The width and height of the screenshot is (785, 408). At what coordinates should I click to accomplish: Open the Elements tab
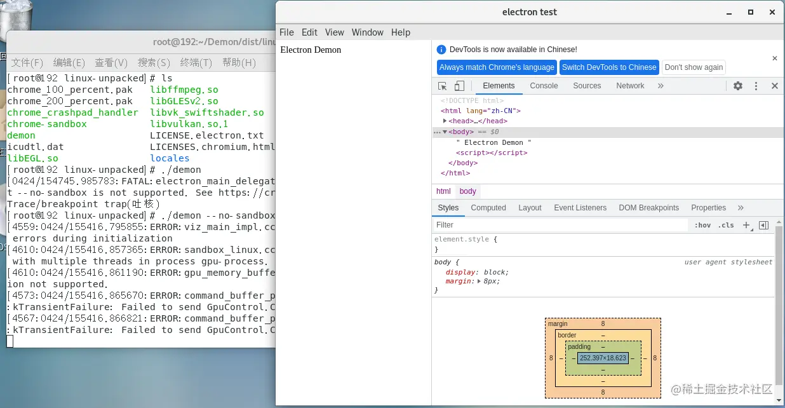click(x=499, y=86)
